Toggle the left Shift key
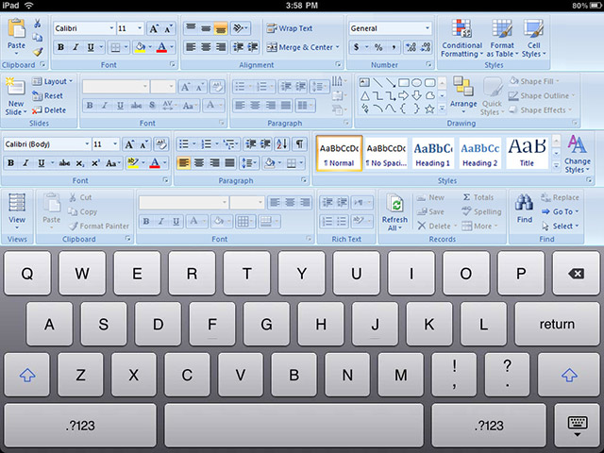The height and width of the screenshot is (453, 604). pos(27,375)
